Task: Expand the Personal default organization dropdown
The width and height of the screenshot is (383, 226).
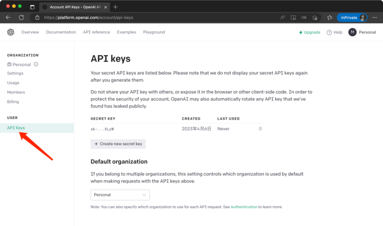Action: [120, 195]
